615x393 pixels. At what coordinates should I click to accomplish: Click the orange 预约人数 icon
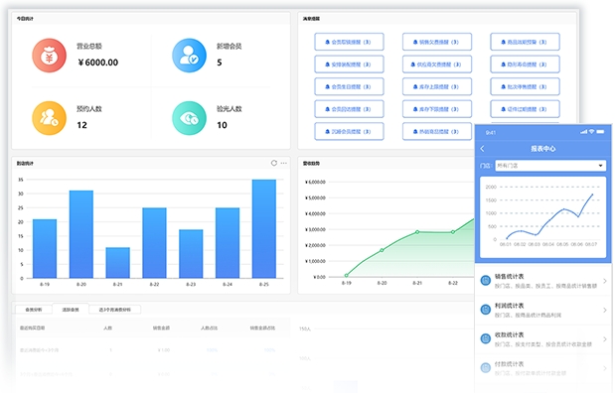[x=49, y=118]
